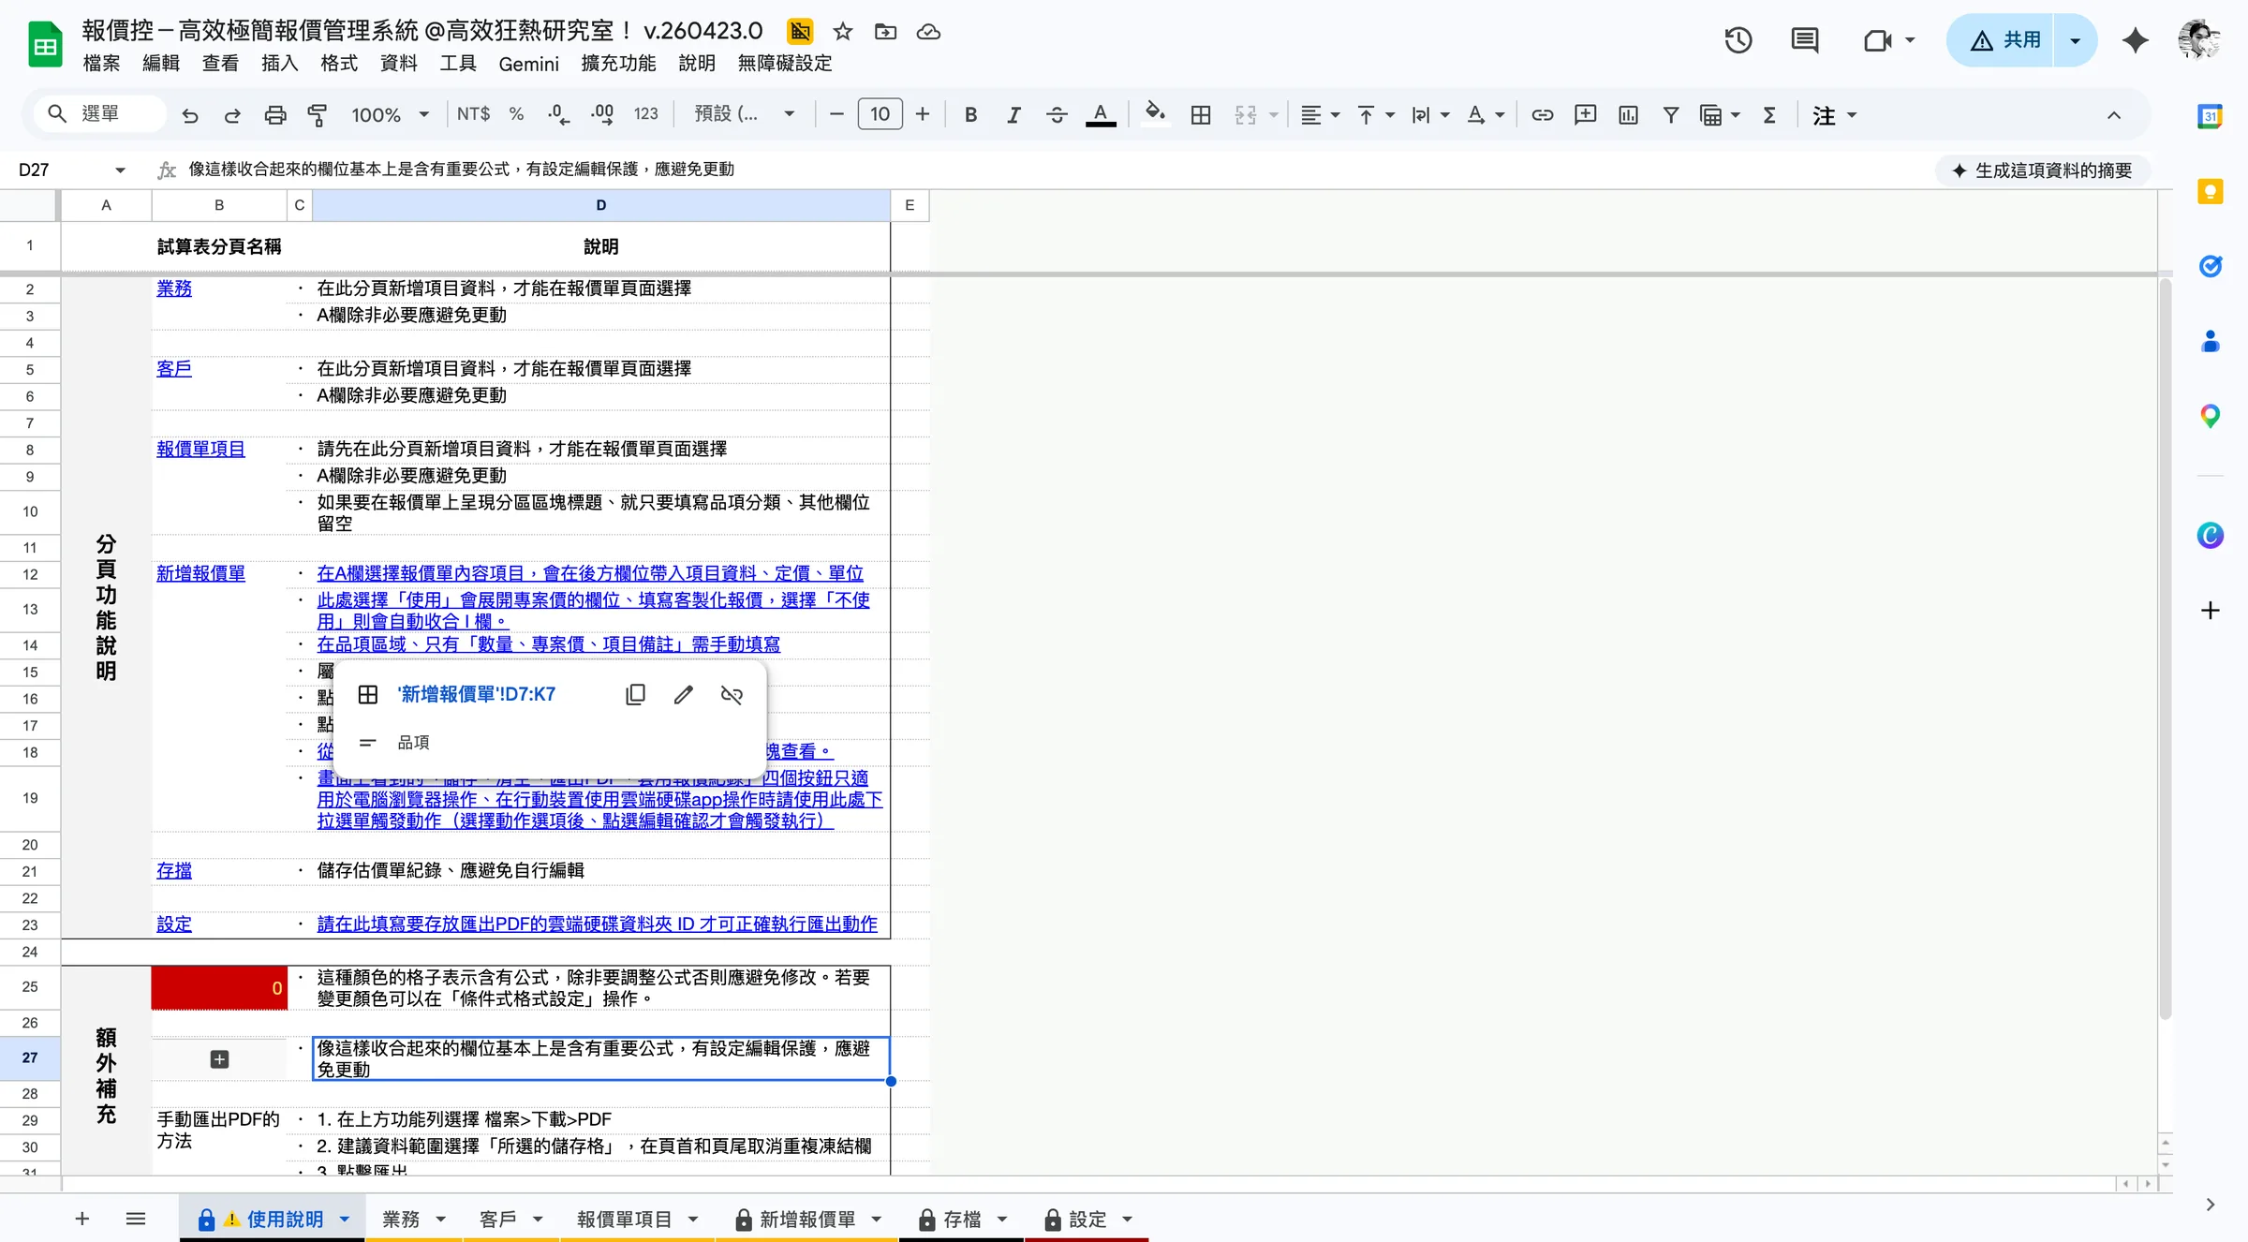2248x1242 pixels.
Task: Open the fill color picker
Action: (x=1155, y=114)
